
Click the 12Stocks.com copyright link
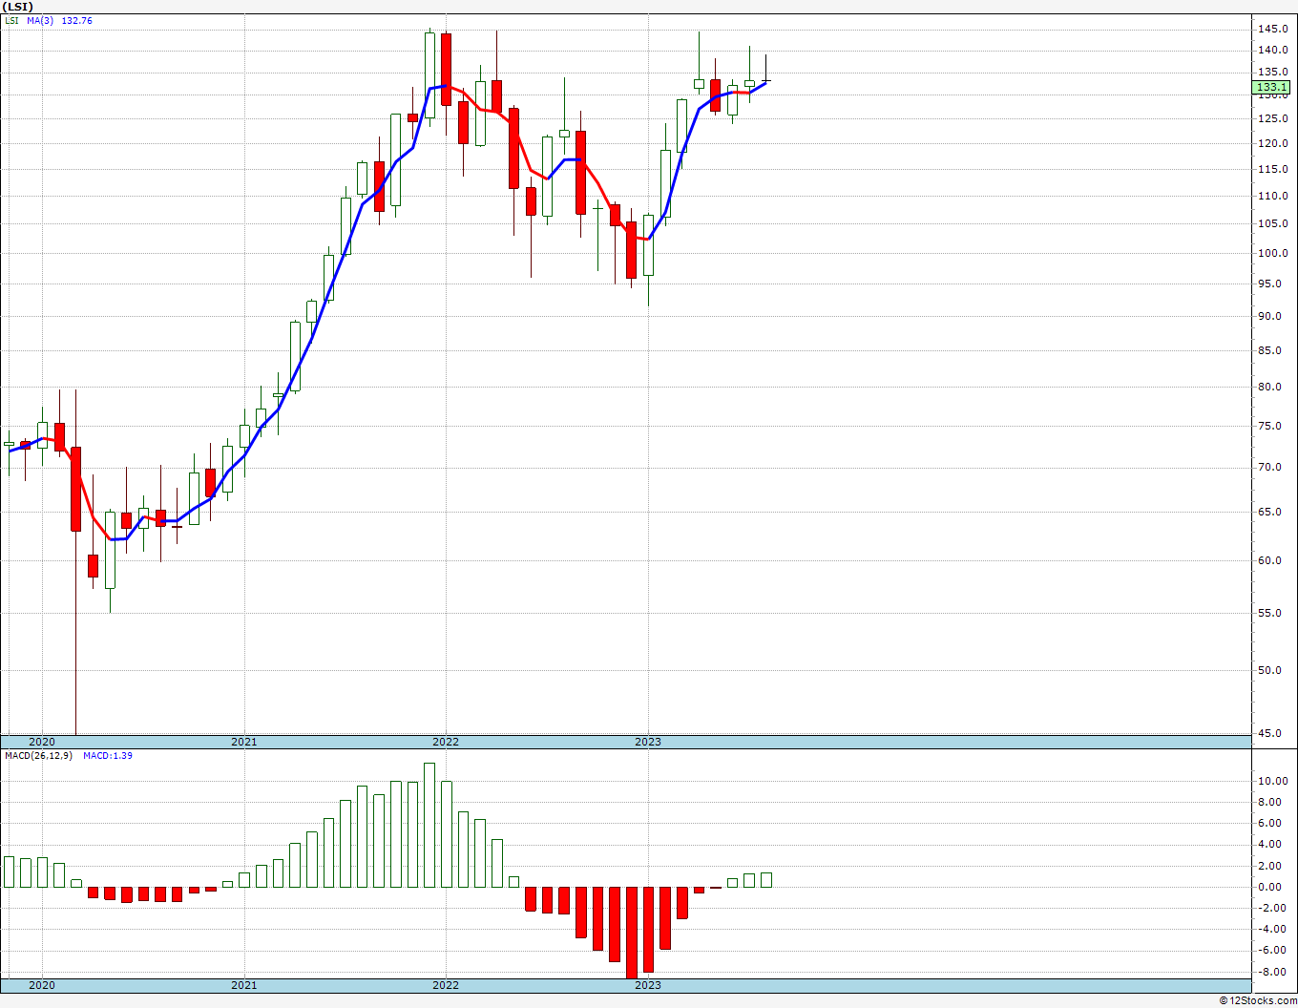[1257, 1000]
